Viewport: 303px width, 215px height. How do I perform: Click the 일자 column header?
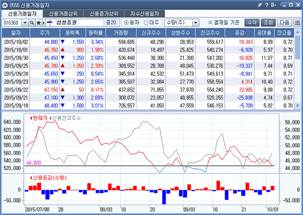(16, 33)
